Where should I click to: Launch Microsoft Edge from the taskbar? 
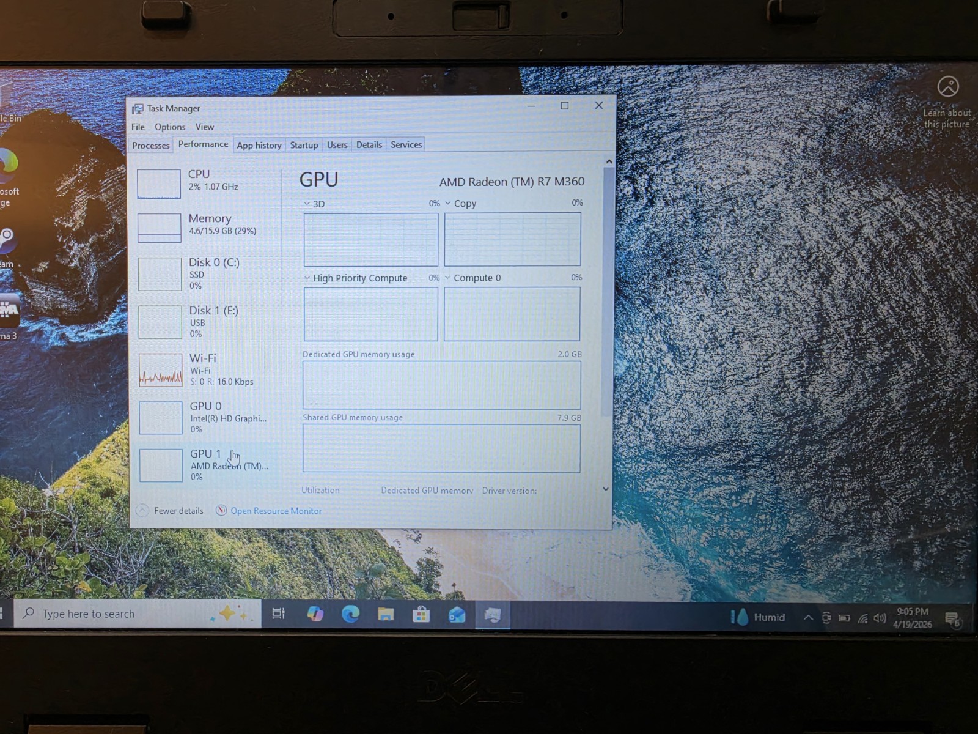tap(351, 614)
